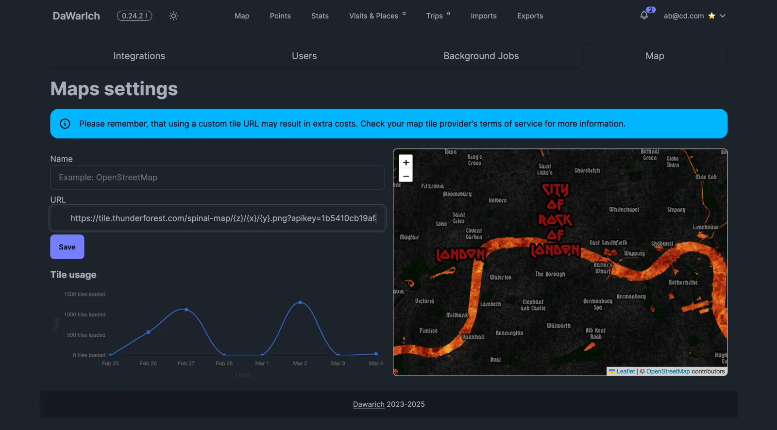Click the Mar 2 peak chart point
Image resolution: width=777 pixels, height=430 pixels.
tap(300, 303)
